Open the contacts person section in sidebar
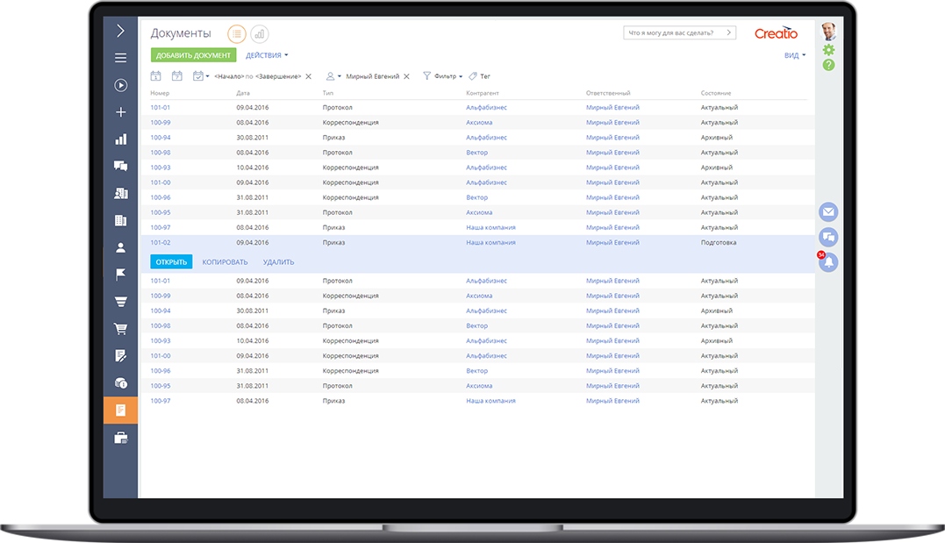 point(120,247)
